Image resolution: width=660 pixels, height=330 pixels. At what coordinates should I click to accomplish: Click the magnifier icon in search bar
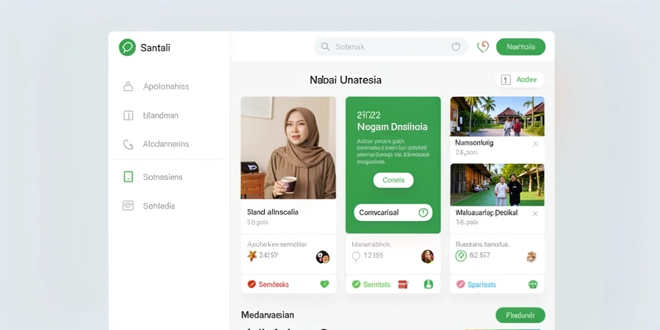(x=325, y=46)
